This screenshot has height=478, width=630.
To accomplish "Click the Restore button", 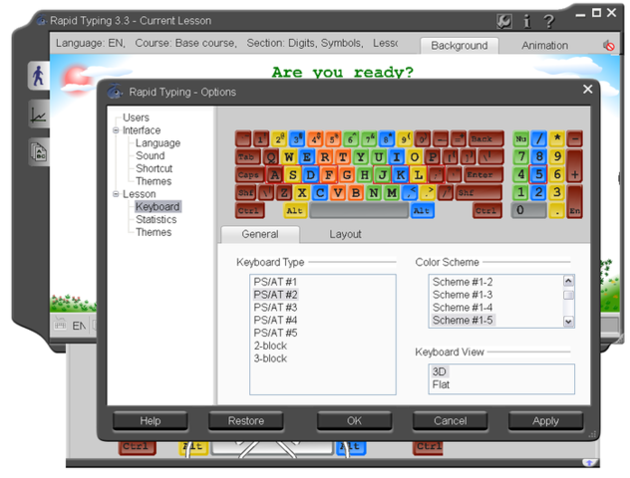I will 246,420.
